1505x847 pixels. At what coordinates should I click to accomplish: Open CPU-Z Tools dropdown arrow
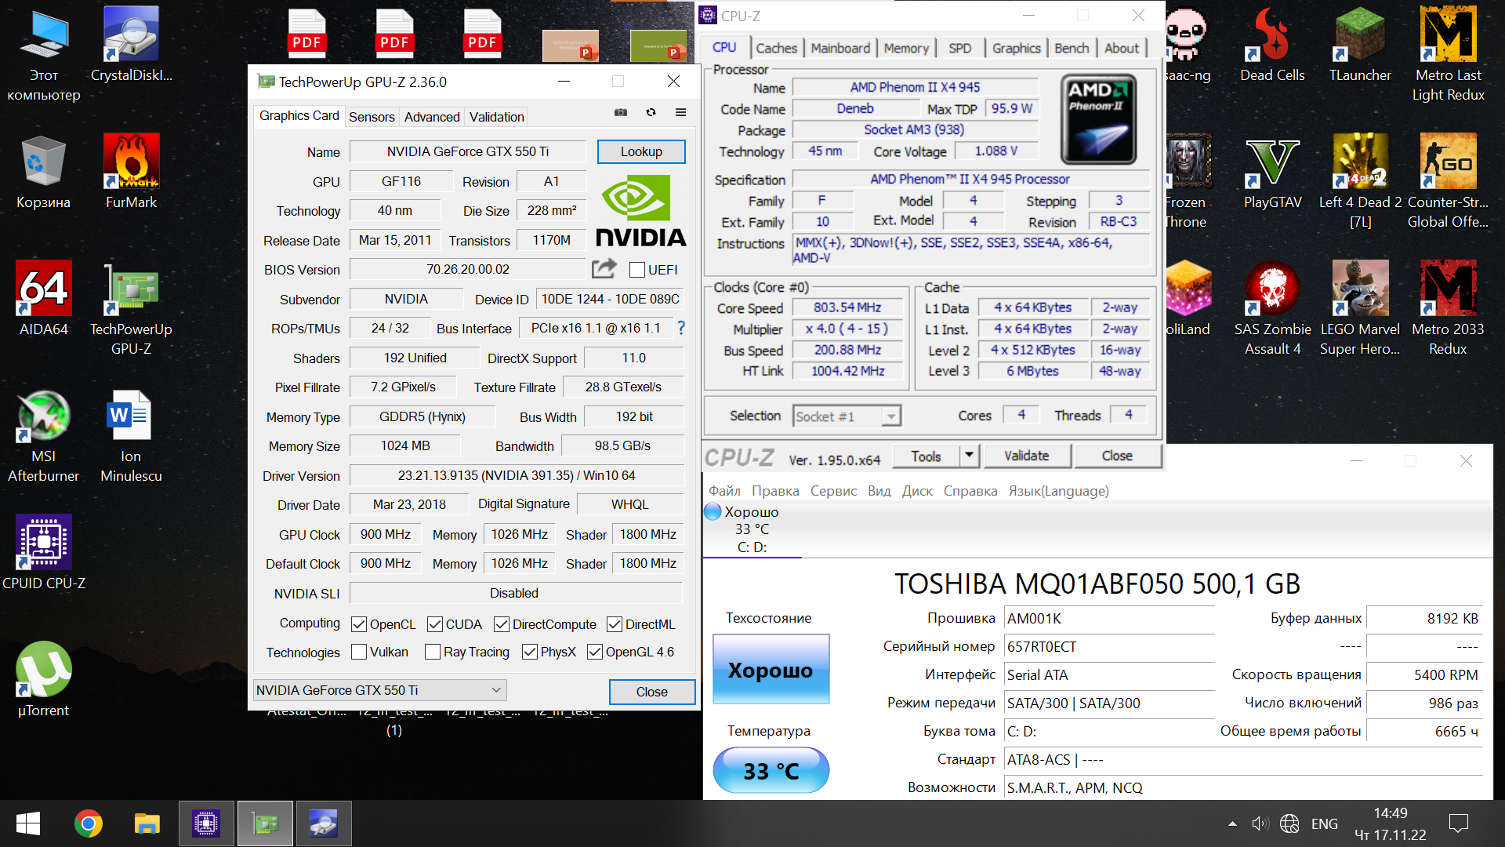tap(970, 456)
